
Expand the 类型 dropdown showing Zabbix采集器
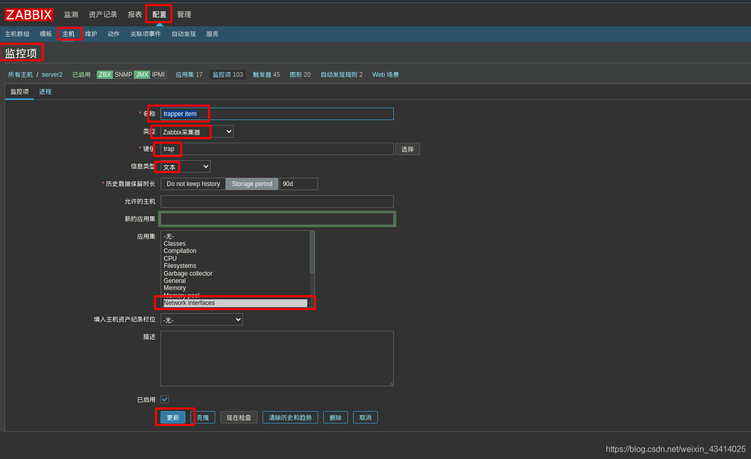[x=197, y=132]
